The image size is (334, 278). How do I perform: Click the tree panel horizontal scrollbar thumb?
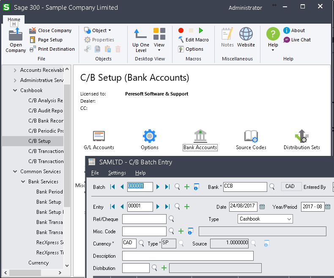coord(25,273)
